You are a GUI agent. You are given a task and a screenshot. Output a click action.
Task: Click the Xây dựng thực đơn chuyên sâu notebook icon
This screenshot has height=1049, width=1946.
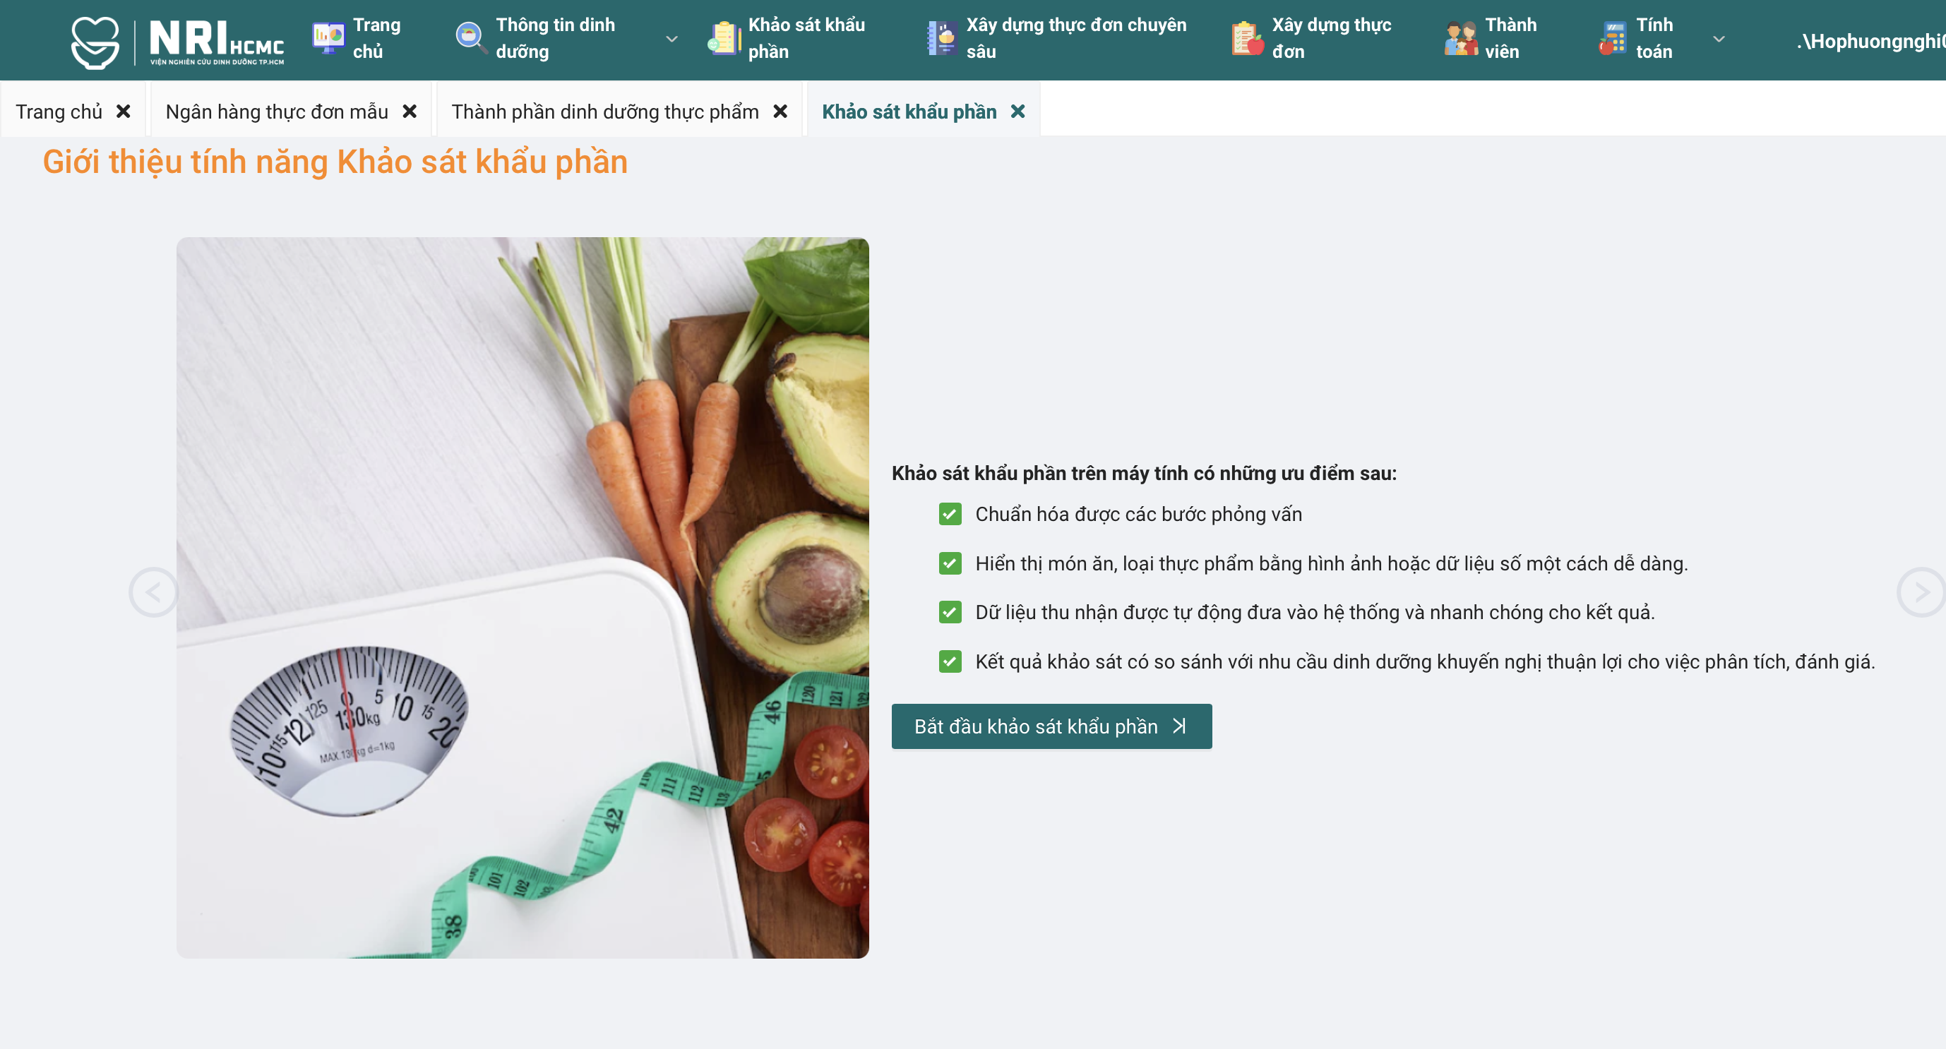[942, 37]
